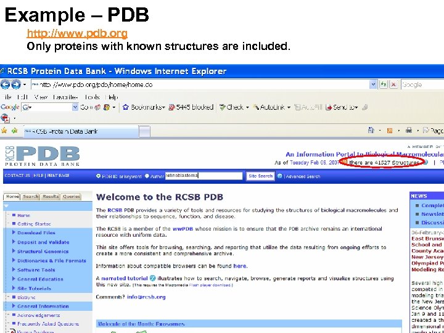The image size is (444, 333).
Task: Open the Frequently Asked Questions sidebar item
Action: 48,324
